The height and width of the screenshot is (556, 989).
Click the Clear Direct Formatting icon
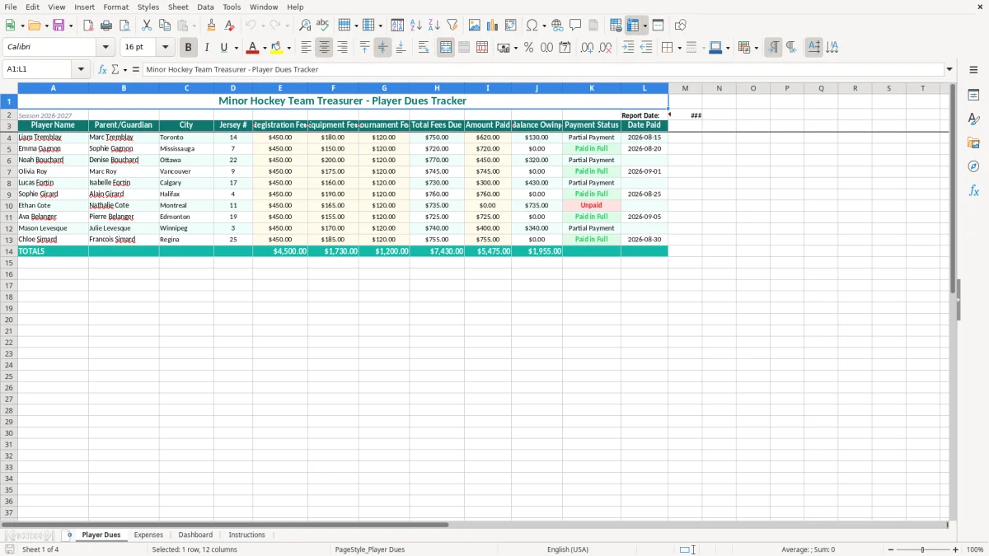[x=230, y=26]
